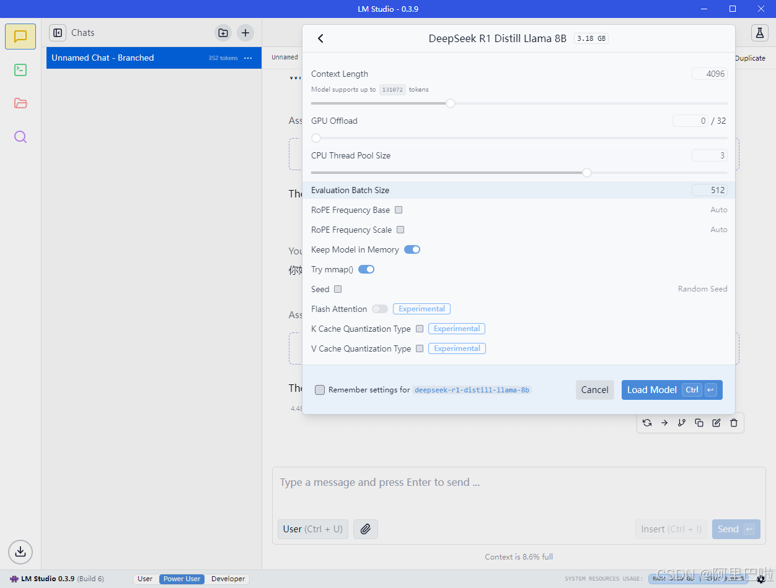Open the User role selector button

click(x=313, y=529)
